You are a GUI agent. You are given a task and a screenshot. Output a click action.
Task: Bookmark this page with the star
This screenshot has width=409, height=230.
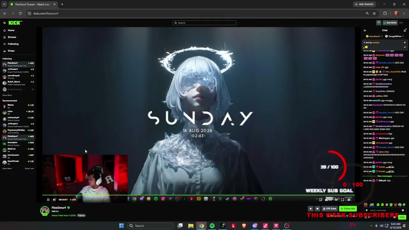[374, 13]
